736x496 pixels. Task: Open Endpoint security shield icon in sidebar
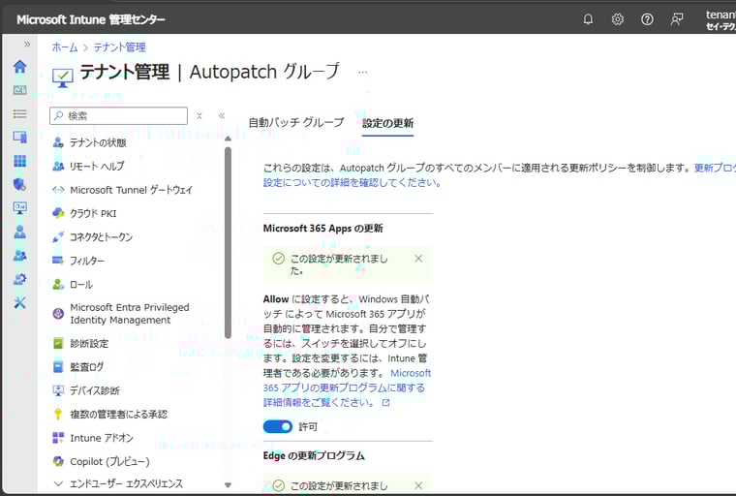pyautogui.click(x=19, y=185)
